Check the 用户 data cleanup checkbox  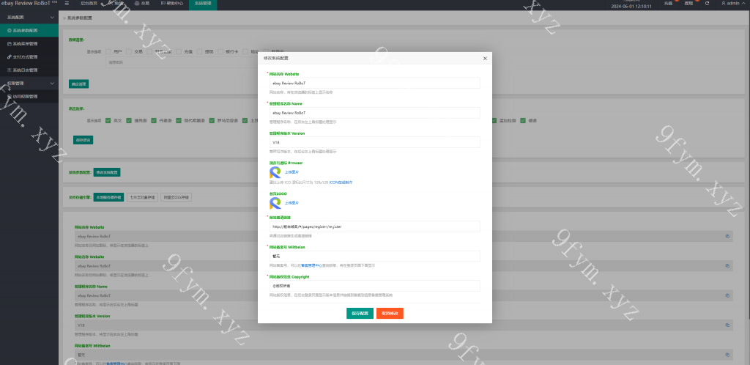coord(108,51)
